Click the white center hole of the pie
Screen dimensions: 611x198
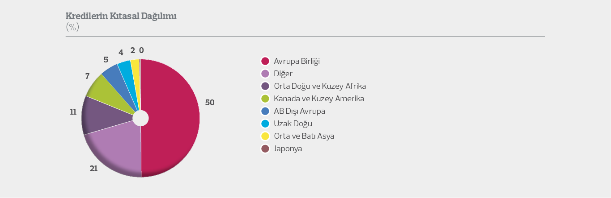140,118
